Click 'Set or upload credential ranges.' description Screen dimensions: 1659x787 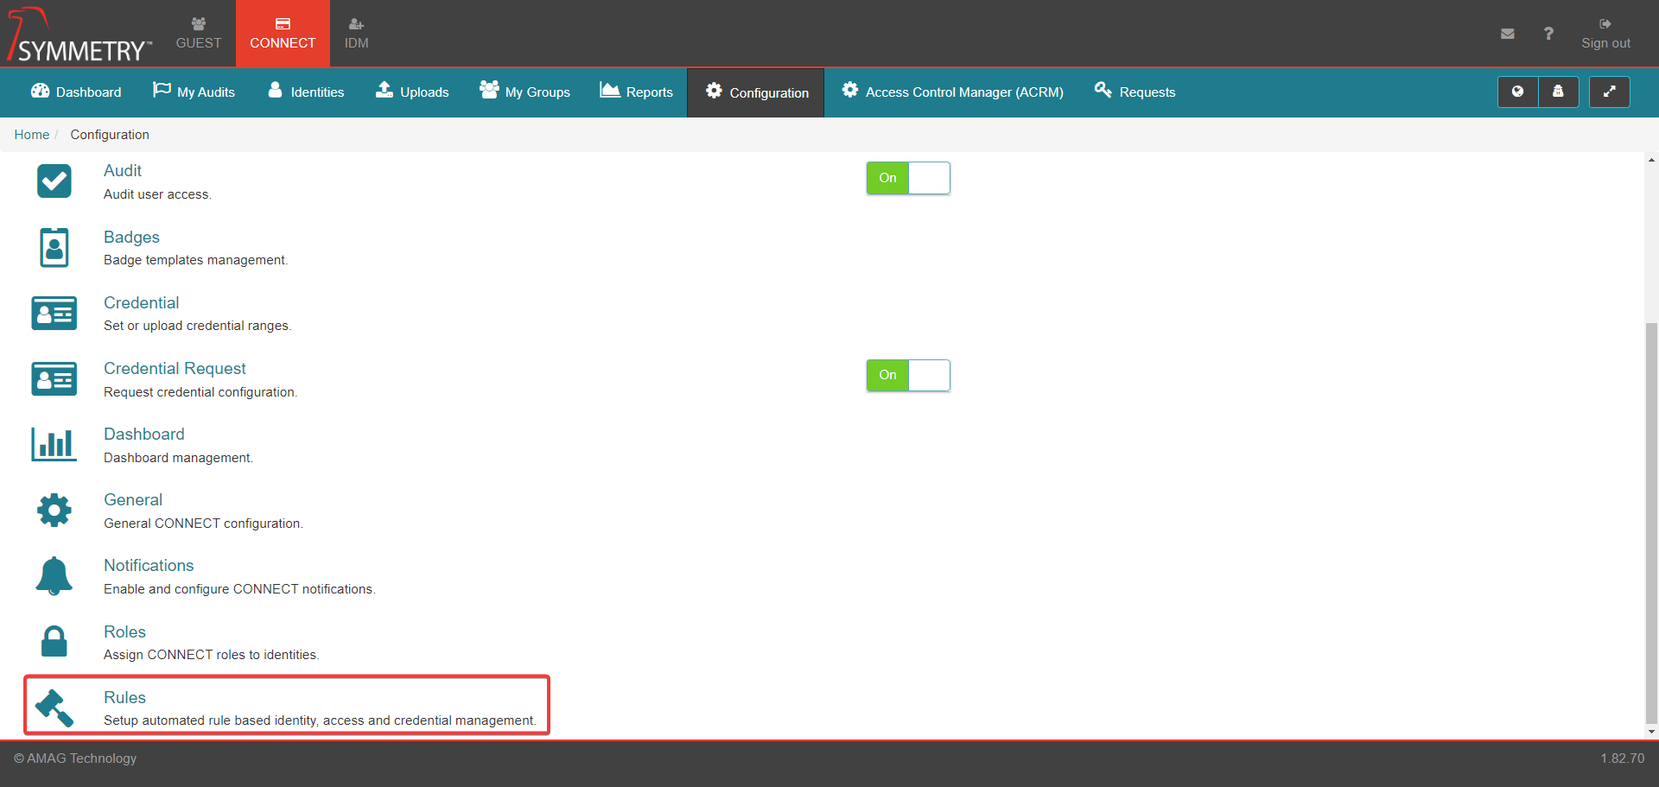[x=198, y=326]
